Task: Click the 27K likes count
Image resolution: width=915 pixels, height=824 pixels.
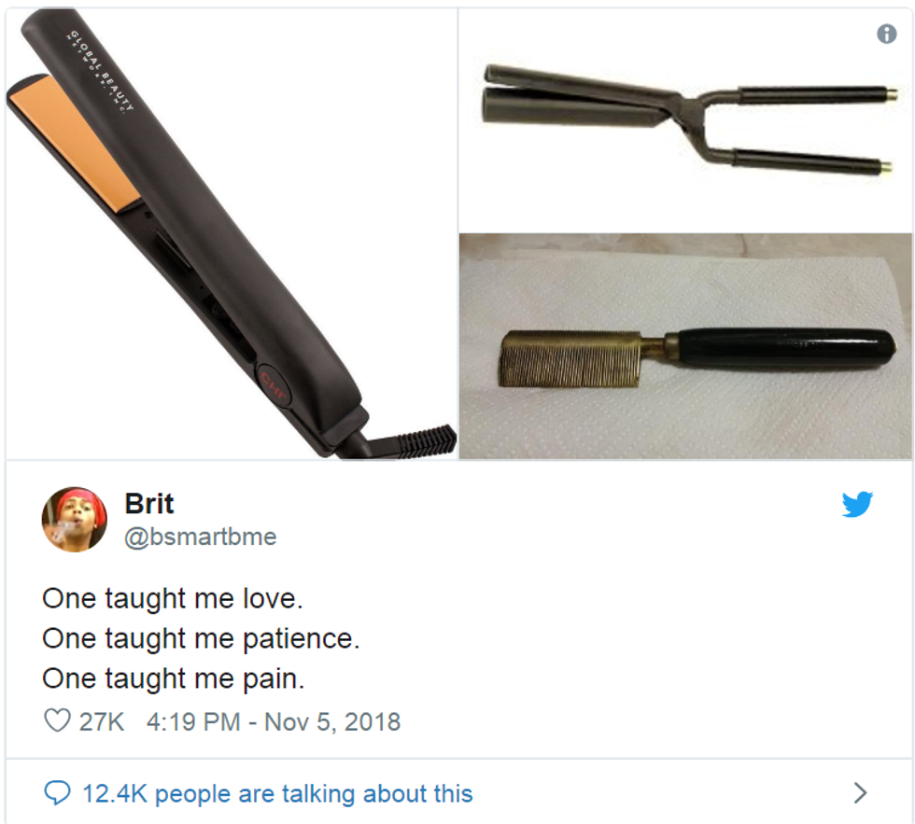Action: (102, 722)
